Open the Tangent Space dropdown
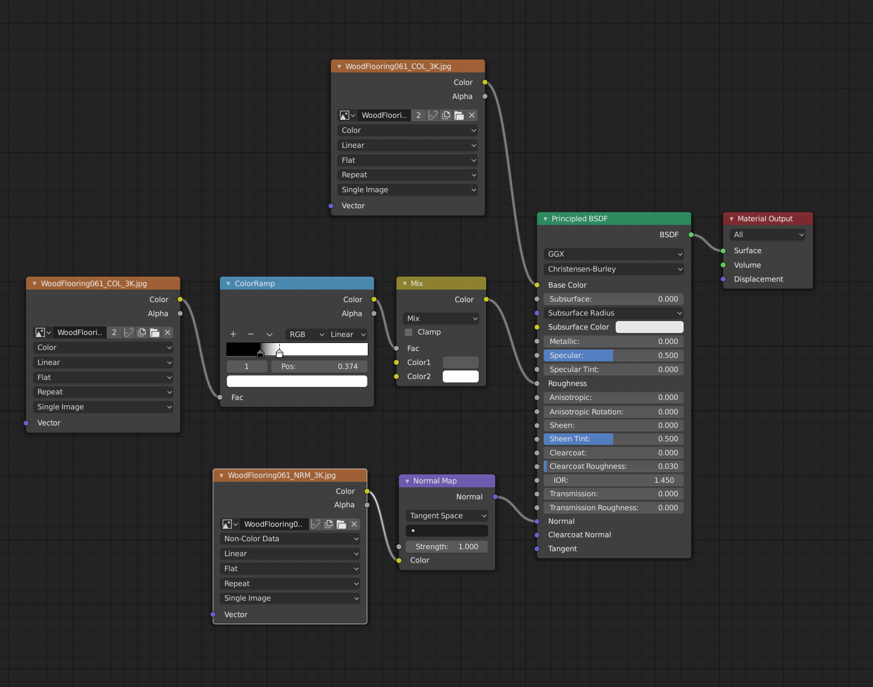873x687 pixels. (x=447, y=516)
